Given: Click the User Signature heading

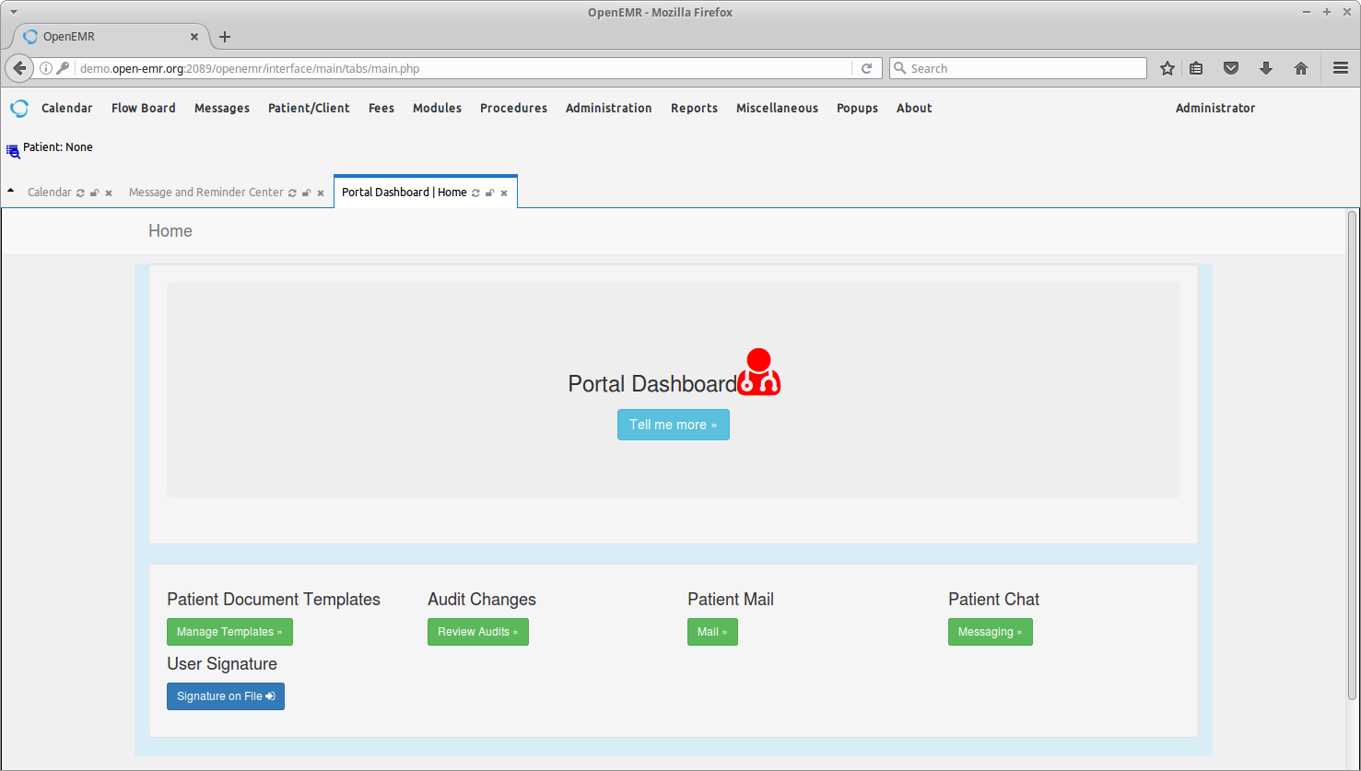Looking at the screenshot, I should point(222,664).
